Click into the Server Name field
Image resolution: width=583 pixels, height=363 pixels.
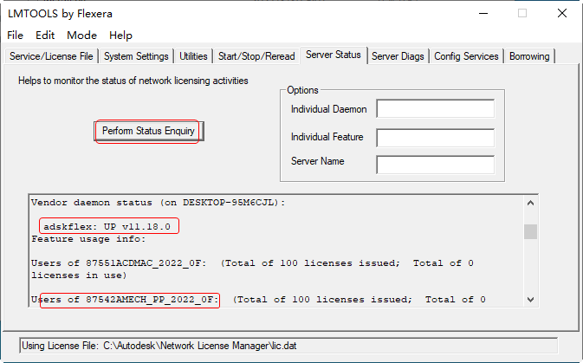click(436, 165)
